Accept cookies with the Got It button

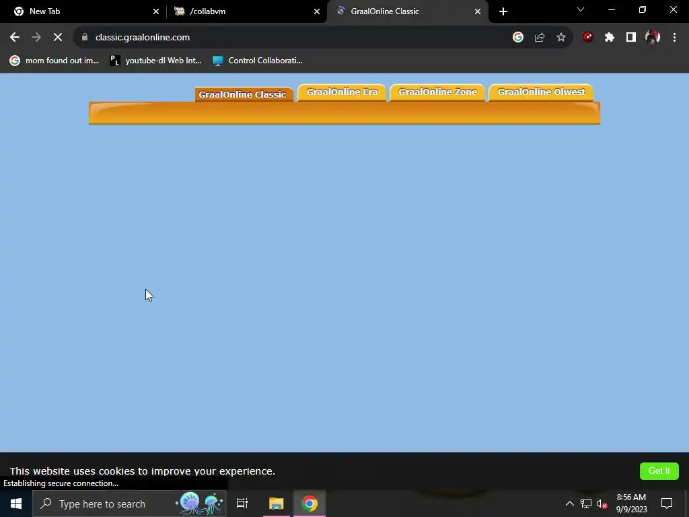click(659, 471)
